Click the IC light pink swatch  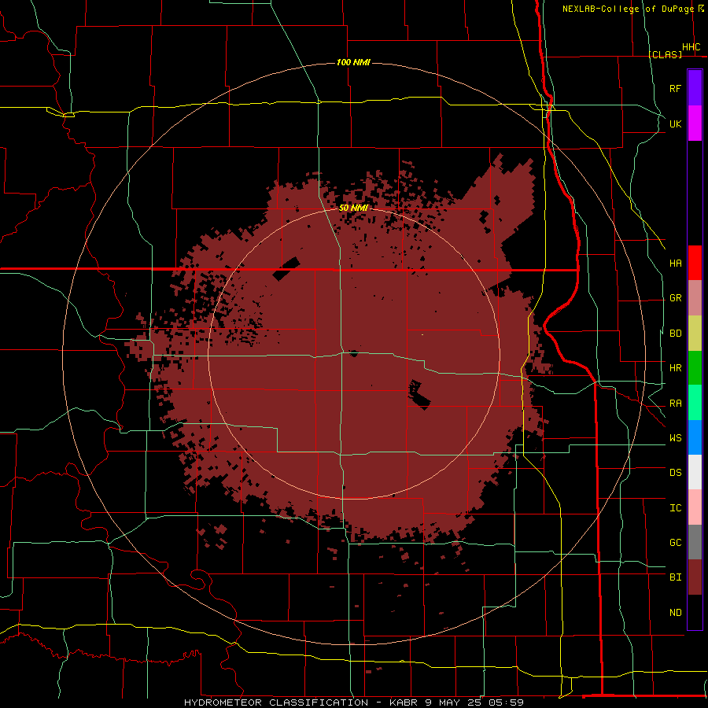[x=695, y=507]
